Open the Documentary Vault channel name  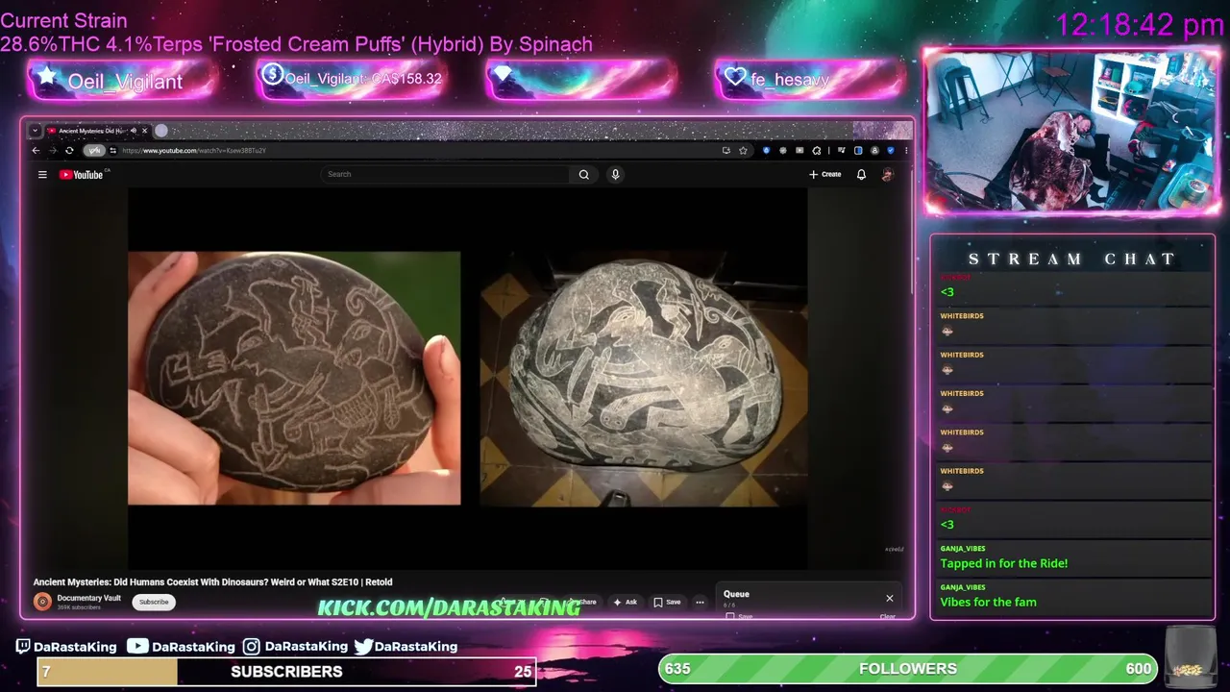[x=88, y=598]
